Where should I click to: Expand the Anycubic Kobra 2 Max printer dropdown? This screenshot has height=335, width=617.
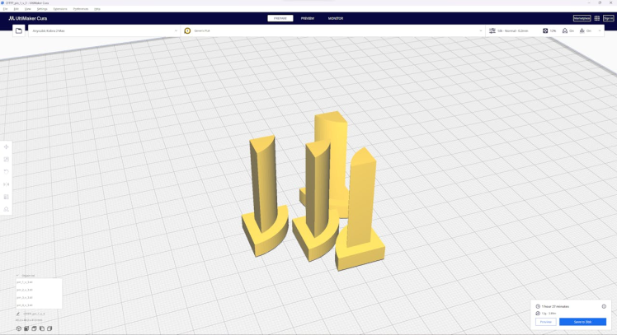click(x=104, y=30)
